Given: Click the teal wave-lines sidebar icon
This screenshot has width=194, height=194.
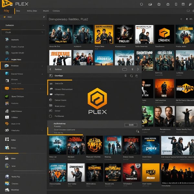Looking at the screenshot, I should click(x=7, y=53).
